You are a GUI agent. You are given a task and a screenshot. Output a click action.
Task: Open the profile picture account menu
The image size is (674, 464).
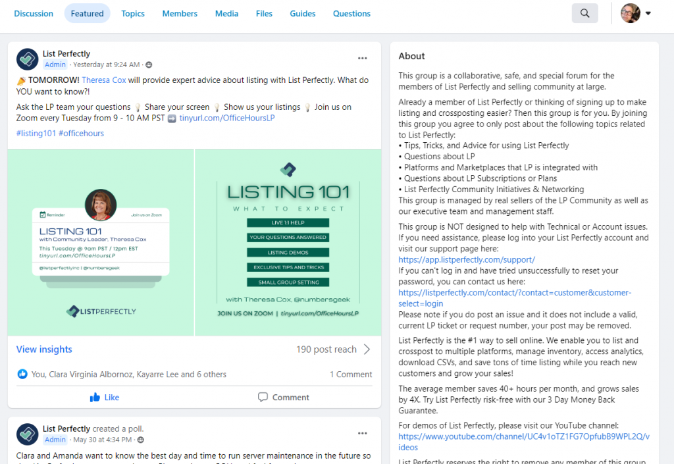635,13
